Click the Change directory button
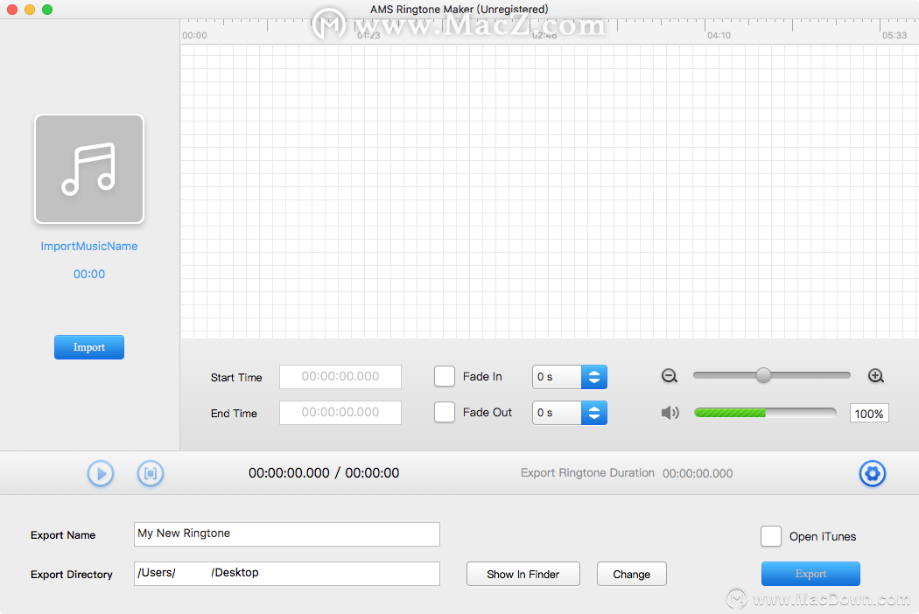919x614 pixels. coord(631,574)
